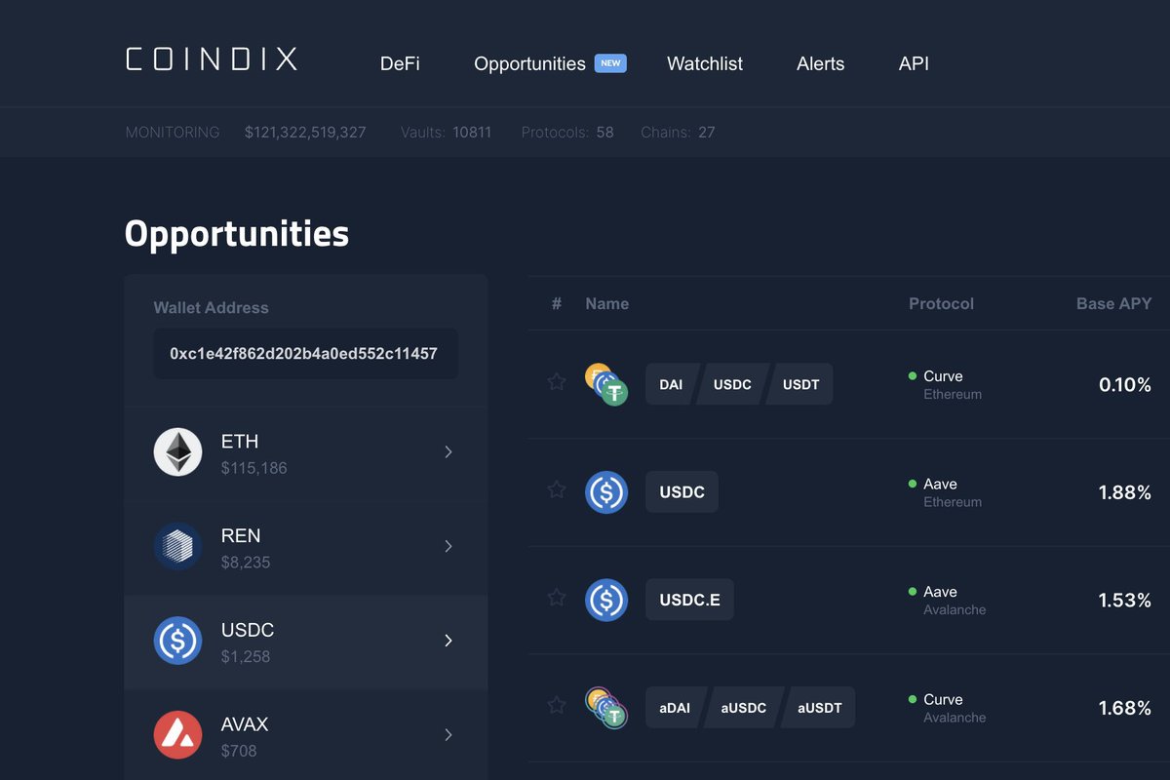
Task: Select the aUSDC token tag
Action: pos(744,708)
